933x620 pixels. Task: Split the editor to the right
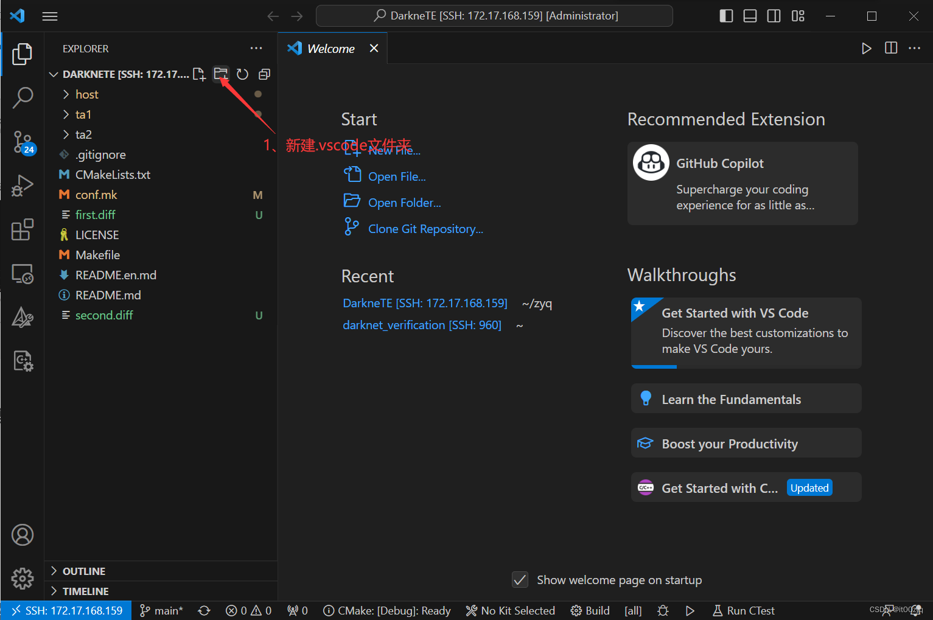click(x=891, y=48)
